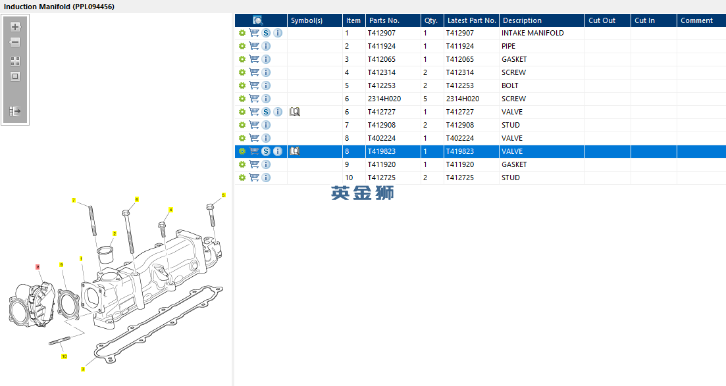Open the book symbol icon for T412727
The height and width of the screenshot is (386, 726).
pos(294,112)
